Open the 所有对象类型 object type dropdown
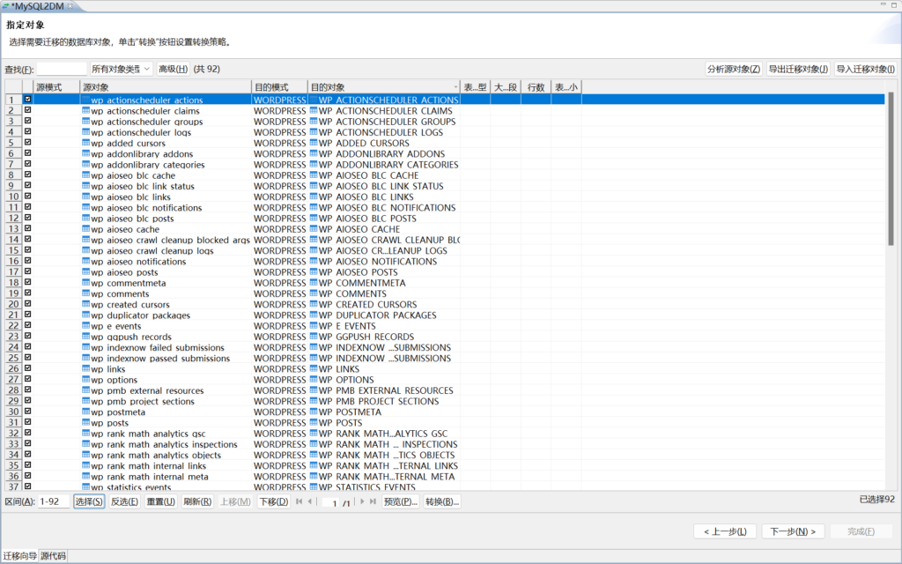 click(x=121, y=69)
